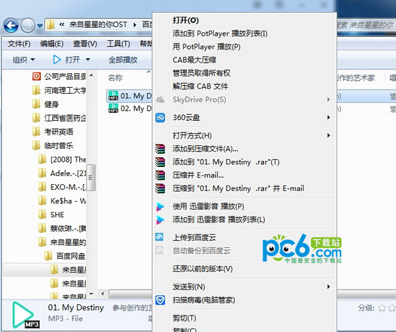Click the 打开 toolbar button

click(x=67, y=60)
